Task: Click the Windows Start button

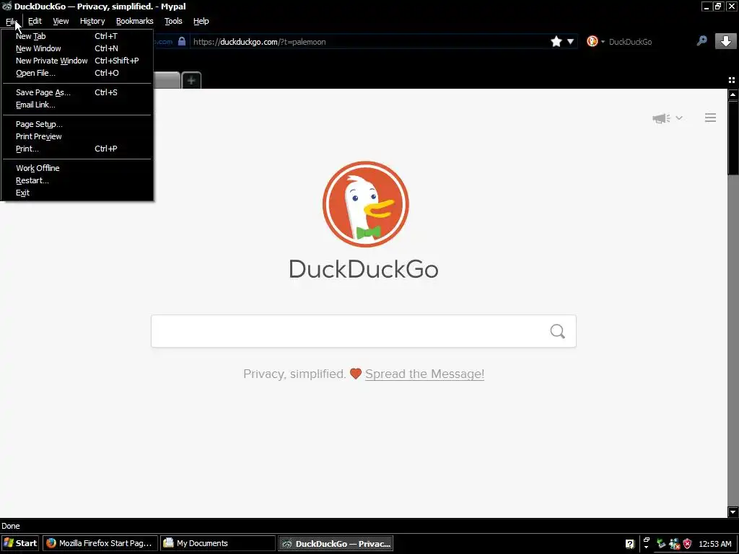Action: point(20,543)
